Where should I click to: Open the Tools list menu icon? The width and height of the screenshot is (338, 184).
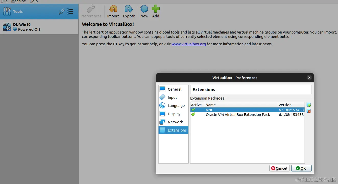pyautogui.click(x=70, y=11)
